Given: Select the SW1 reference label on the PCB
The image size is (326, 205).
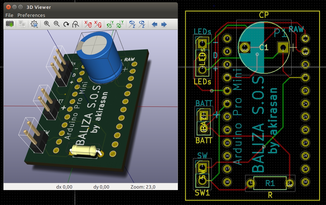Looking at the screenshot, I should pyautogui.click(x=202, y=193).
